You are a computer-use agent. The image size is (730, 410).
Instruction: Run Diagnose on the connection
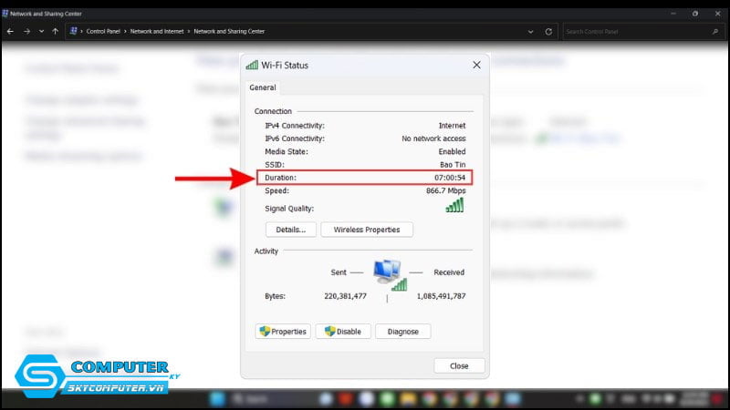(x=402, y=332)
